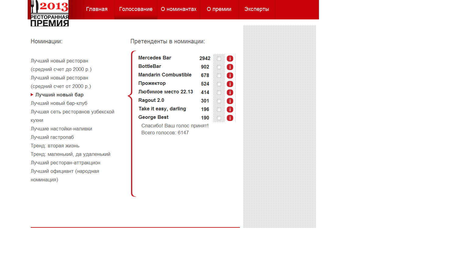Click the 2013 Ресторанная премия logo
Viewport: 467px width, 262px height.
click(50, 13)
